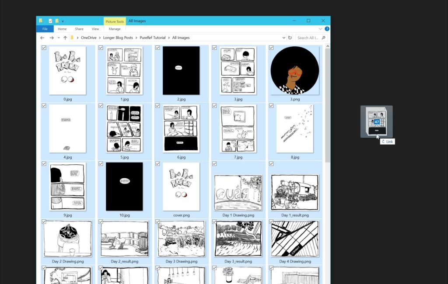This screenshot has width=448, height=284.
Task: Open the File menu
Action: [45, 29]
